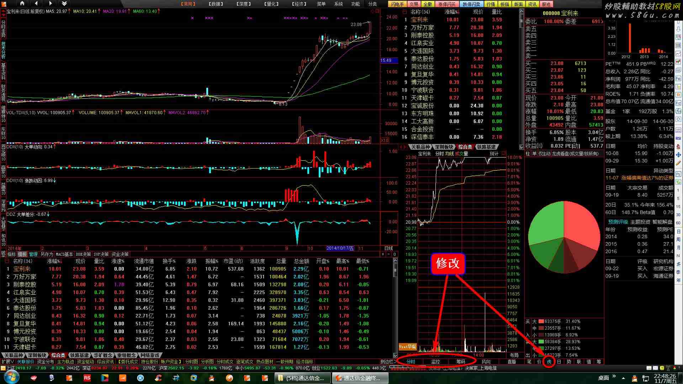Viewport: 683px width, 384px height.
Task: Click the 涨幅% column header to sort
Action: click(x=55, y=261)
